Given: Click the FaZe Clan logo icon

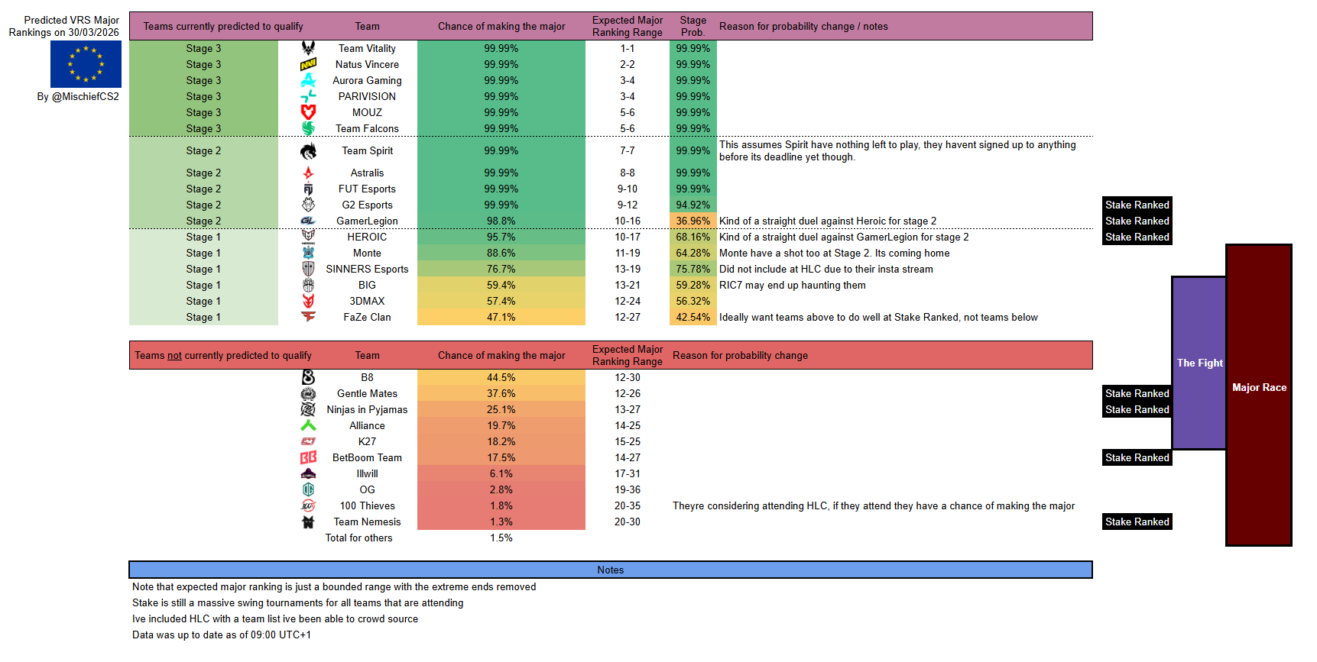Looking at the screenshot, I should pyautogui.click(x=308, y=317).
